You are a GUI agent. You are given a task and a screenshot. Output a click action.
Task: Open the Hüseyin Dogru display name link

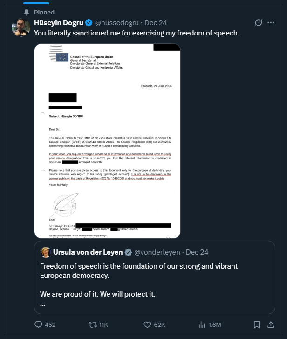(x=58, y=23)
